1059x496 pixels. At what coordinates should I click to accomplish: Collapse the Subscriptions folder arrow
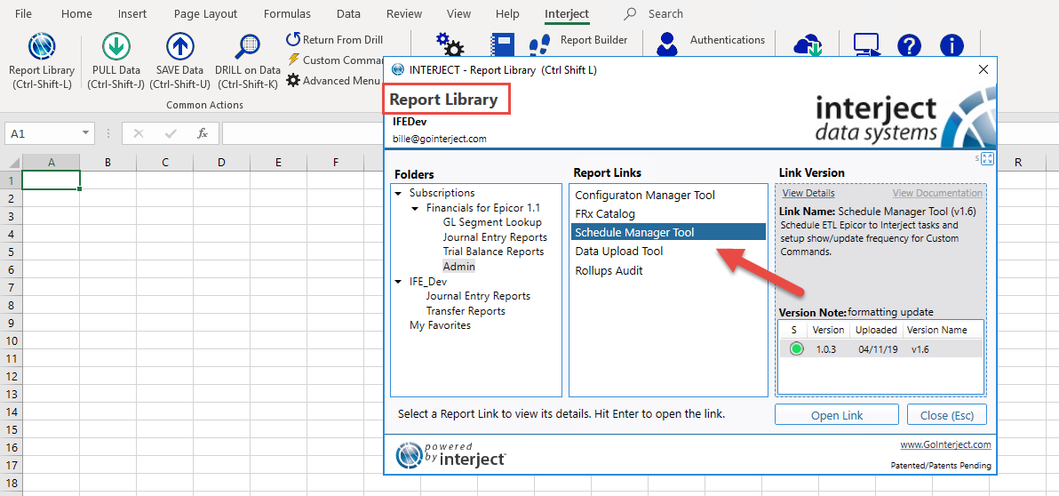coord(399,193)
